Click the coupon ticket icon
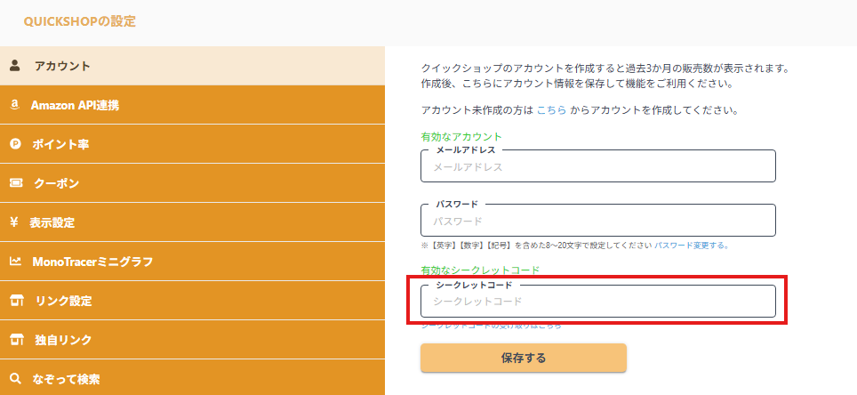Image resolution: width=857 pixels, height=395 pixels. click(x=16, y=183)
